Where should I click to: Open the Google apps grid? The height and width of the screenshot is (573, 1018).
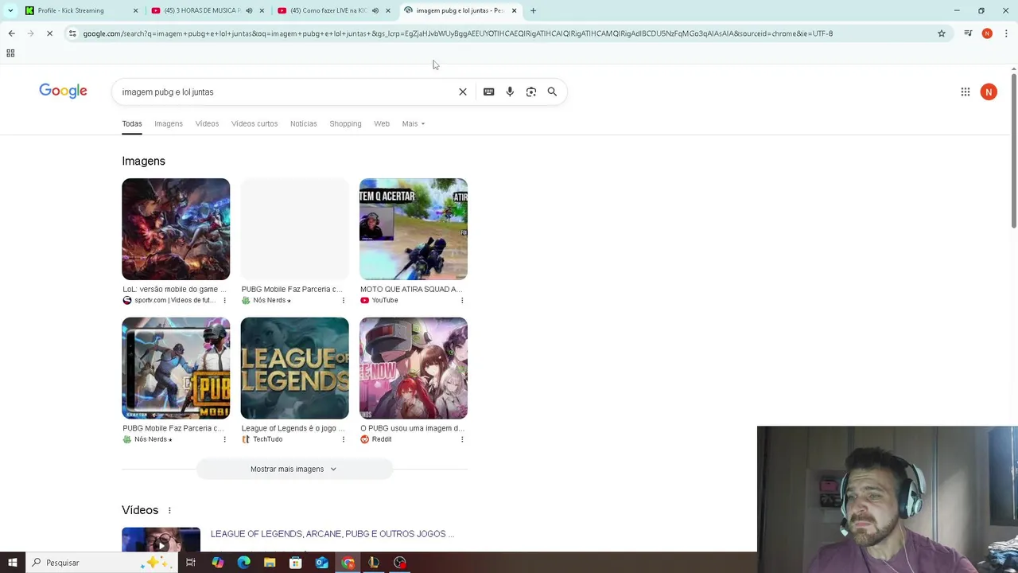965,92
